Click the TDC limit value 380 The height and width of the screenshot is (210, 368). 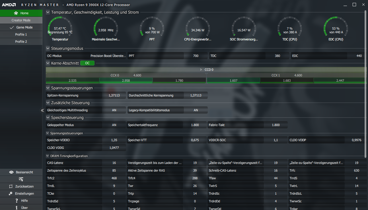point(277,56)
